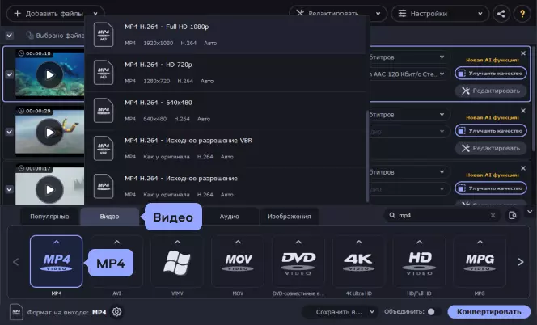
Task: Collapse the format panel with the chevron
Action: [x=530, y=212]
